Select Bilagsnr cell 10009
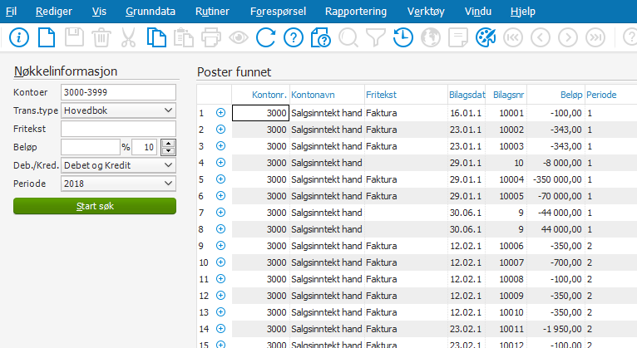Screen dimensions: 637x348 click(x=506, y=296)
